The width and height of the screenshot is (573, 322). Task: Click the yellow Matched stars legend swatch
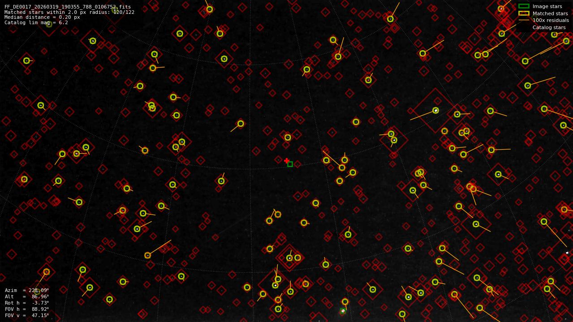tap(524, 13)
